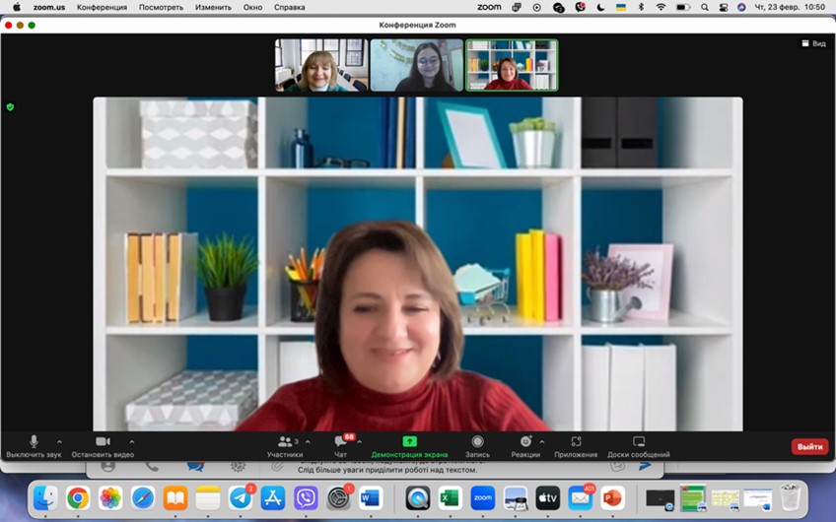836x522 pixels.
Task: Expand audio options arrow beside microphone
Action: coord(59,441)
